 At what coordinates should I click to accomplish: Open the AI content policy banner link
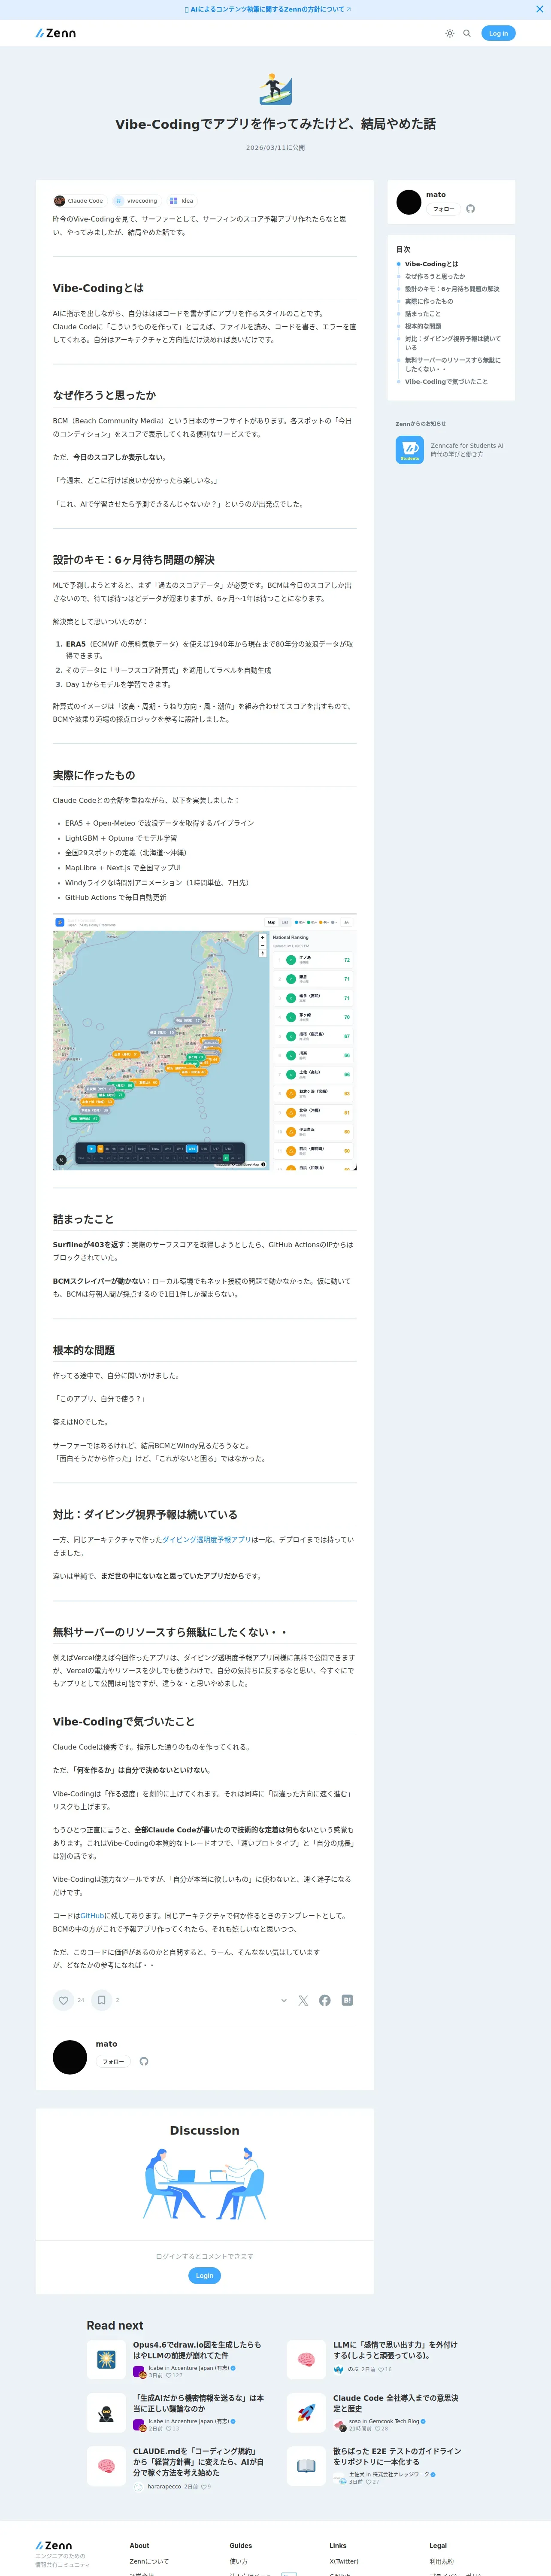(x=269, y=9)
